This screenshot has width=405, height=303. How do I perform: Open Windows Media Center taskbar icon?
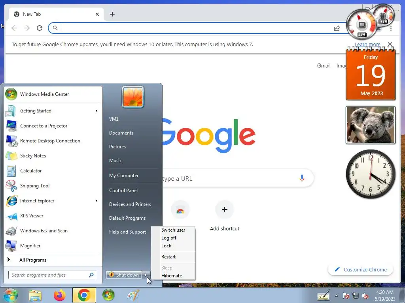[x=108, y=295]
